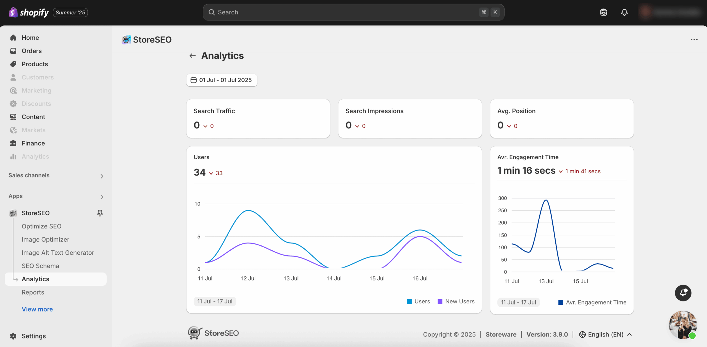
Task: Click the Discounts badge icon
Action: click(13, 104)
